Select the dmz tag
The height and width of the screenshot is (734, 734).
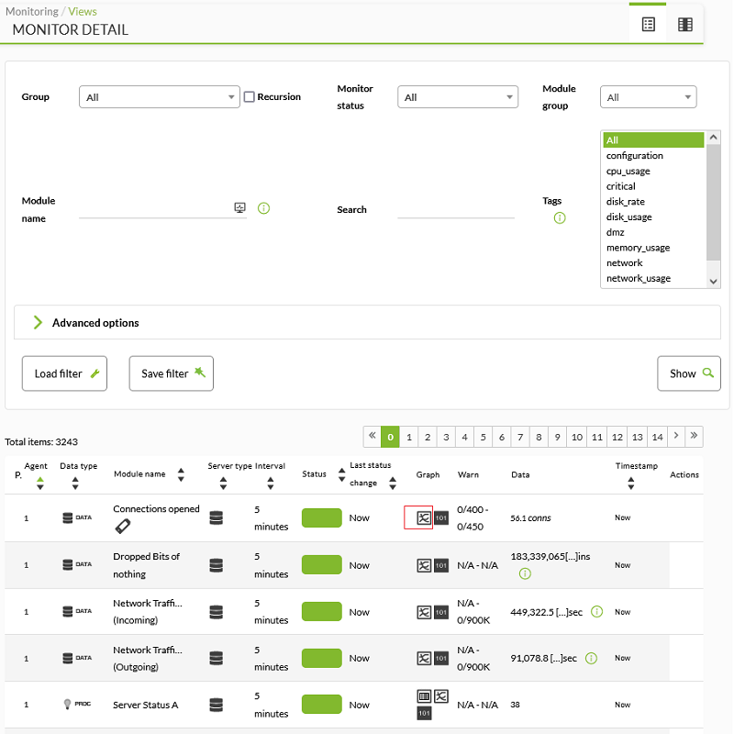click(x=653, y=232)
